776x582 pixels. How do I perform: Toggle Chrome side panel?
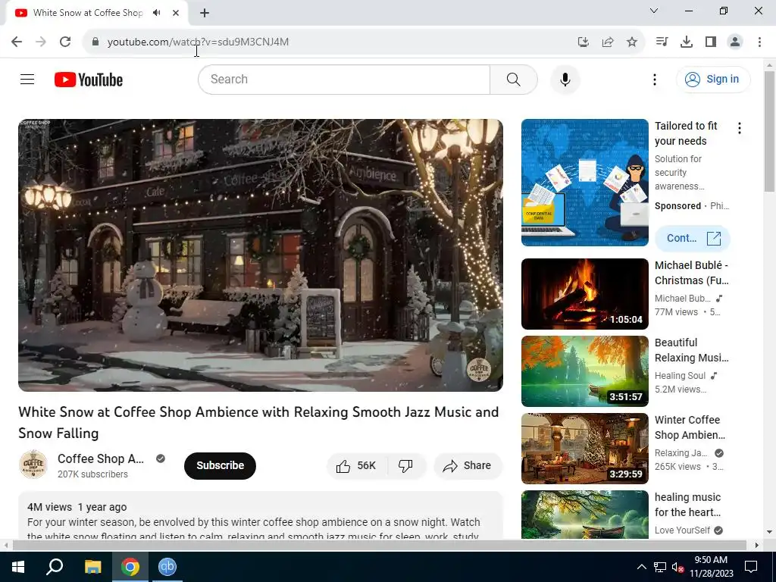point(711,42)
